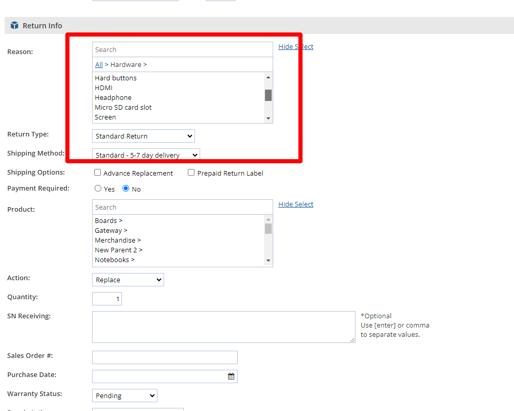Click the Return Info box icon

click(x=14, y=25)
